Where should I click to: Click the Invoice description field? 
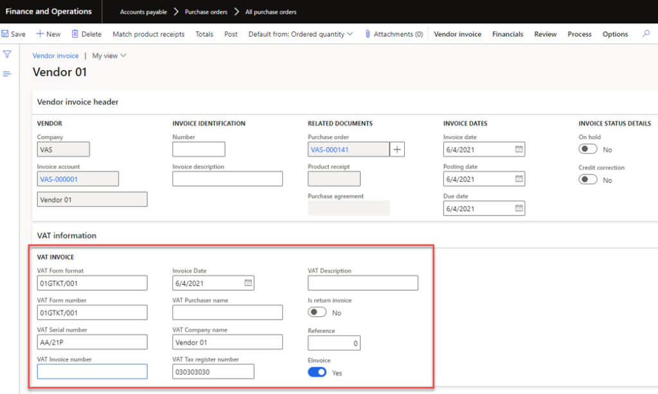tap(227, 179)
